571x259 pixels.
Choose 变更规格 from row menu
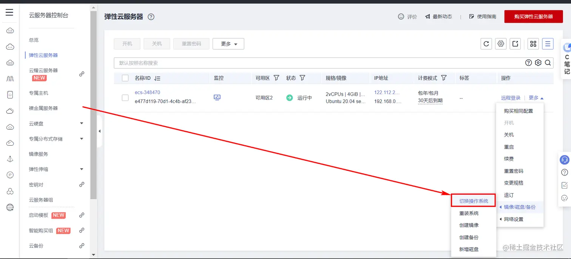click(514, 183)
